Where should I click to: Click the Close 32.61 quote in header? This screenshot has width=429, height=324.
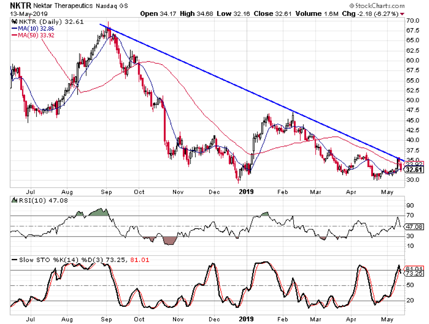point(273,14)
